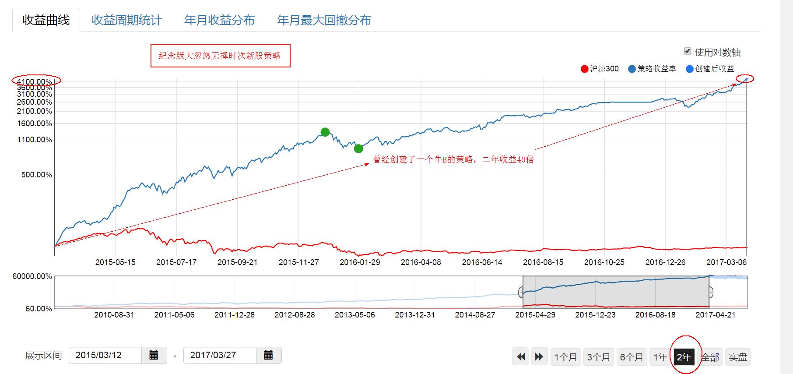Image resolution: width=793 pixels, height=374 pixels.
Task: Switch to the 收益曲线 tab
Action: 46,20
